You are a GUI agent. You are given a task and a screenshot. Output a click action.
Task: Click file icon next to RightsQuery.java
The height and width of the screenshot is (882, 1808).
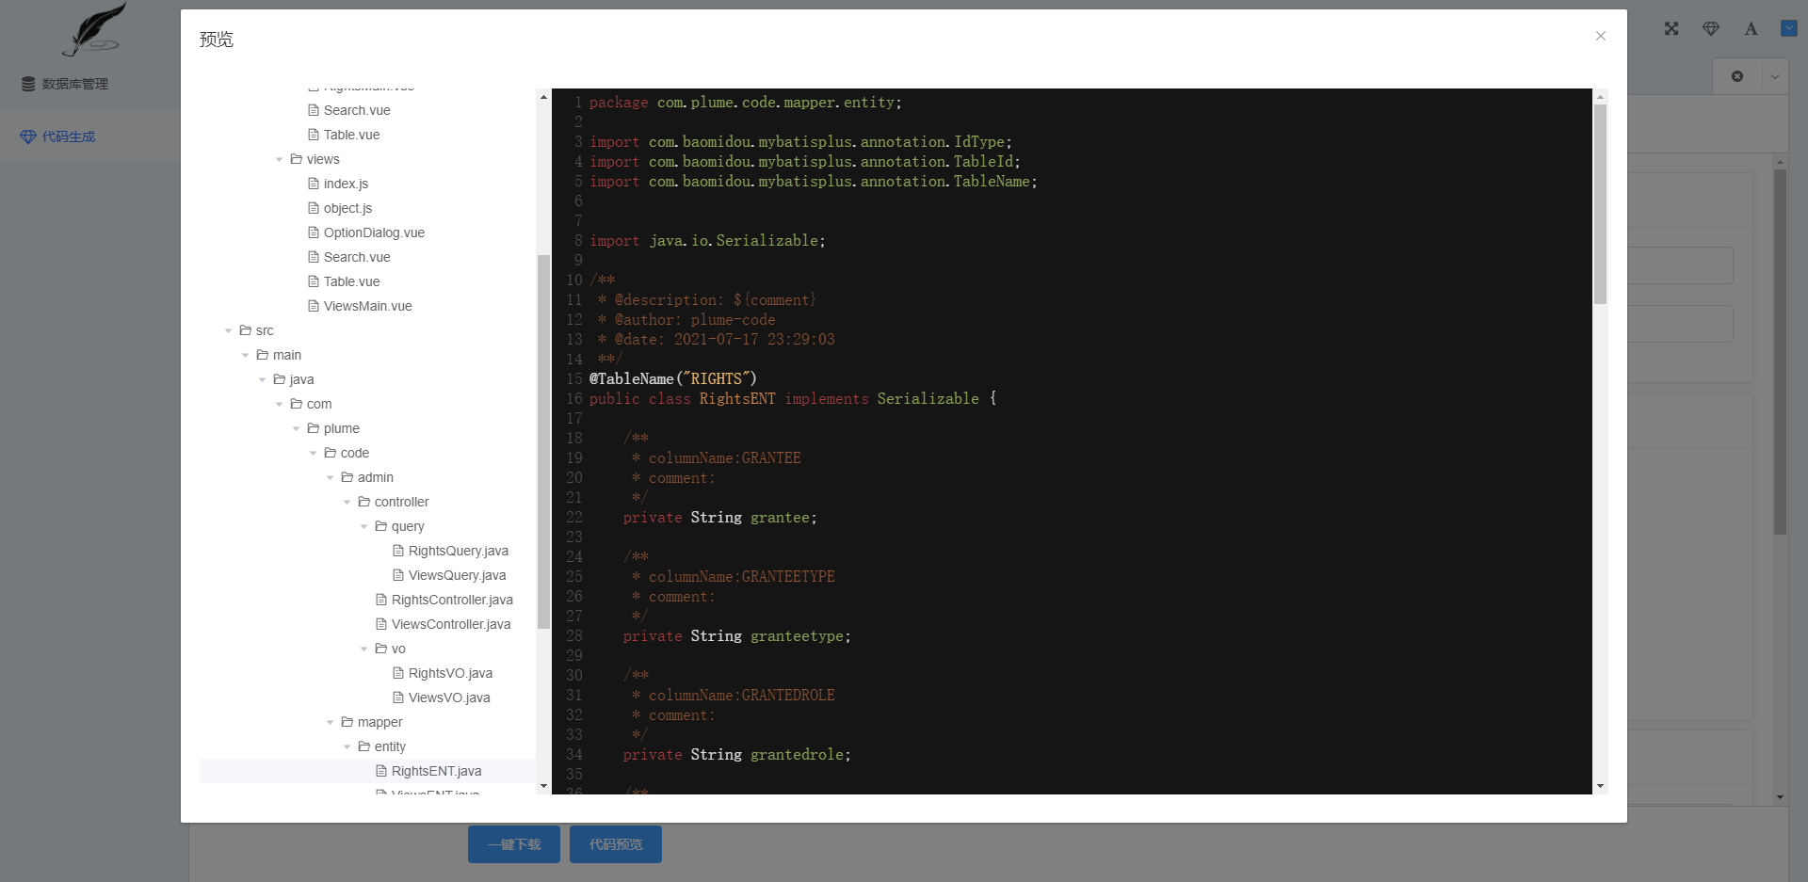pos(398,551)
